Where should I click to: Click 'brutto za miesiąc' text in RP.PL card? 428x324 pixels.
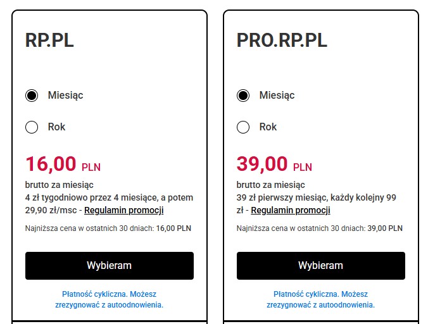coord(60,185)
